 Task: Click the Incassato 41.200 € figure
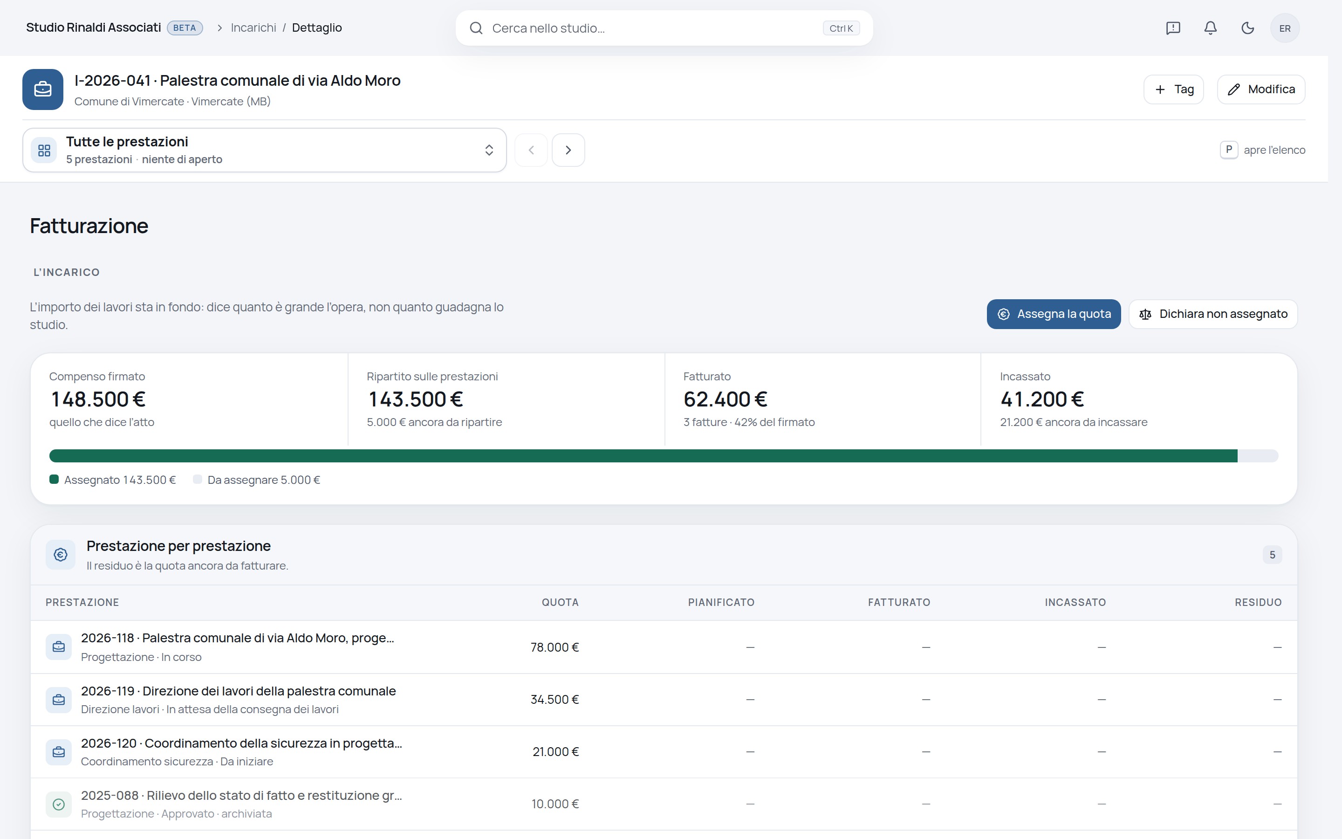point(1042,399)
